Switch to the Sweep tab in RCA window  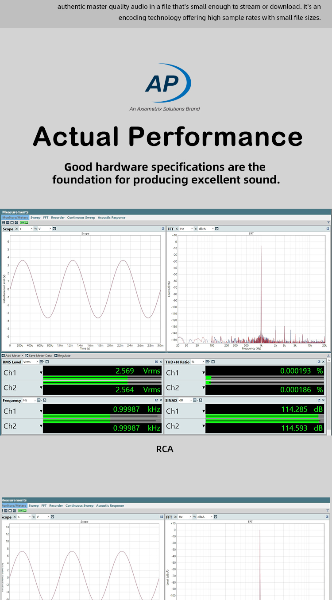tap(35, 218)
